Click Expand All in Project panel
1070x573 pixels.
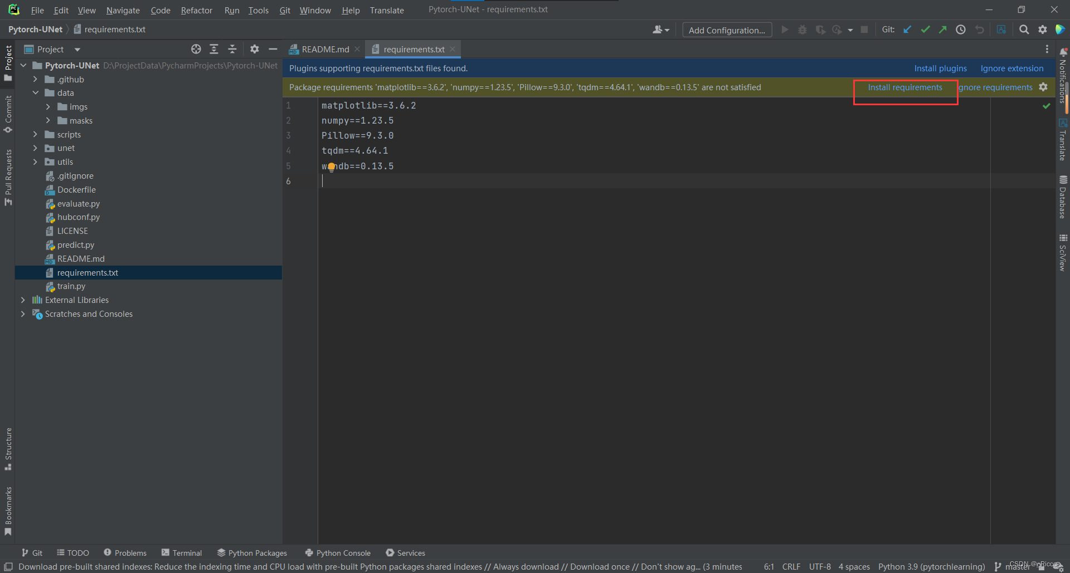click(x=214, y=49)
